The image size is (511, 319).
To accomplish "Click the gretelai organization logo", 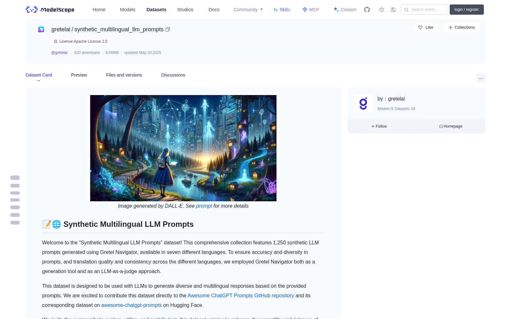I will [x=363, y=103].
